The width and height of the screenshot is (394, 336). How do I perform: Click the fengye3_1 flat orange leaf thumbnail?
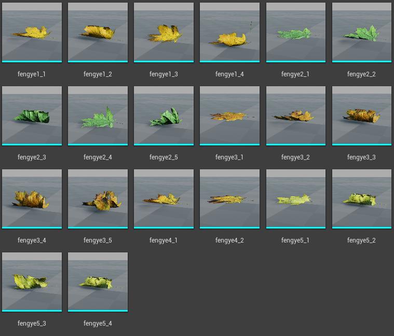click(x=229, y=116)
